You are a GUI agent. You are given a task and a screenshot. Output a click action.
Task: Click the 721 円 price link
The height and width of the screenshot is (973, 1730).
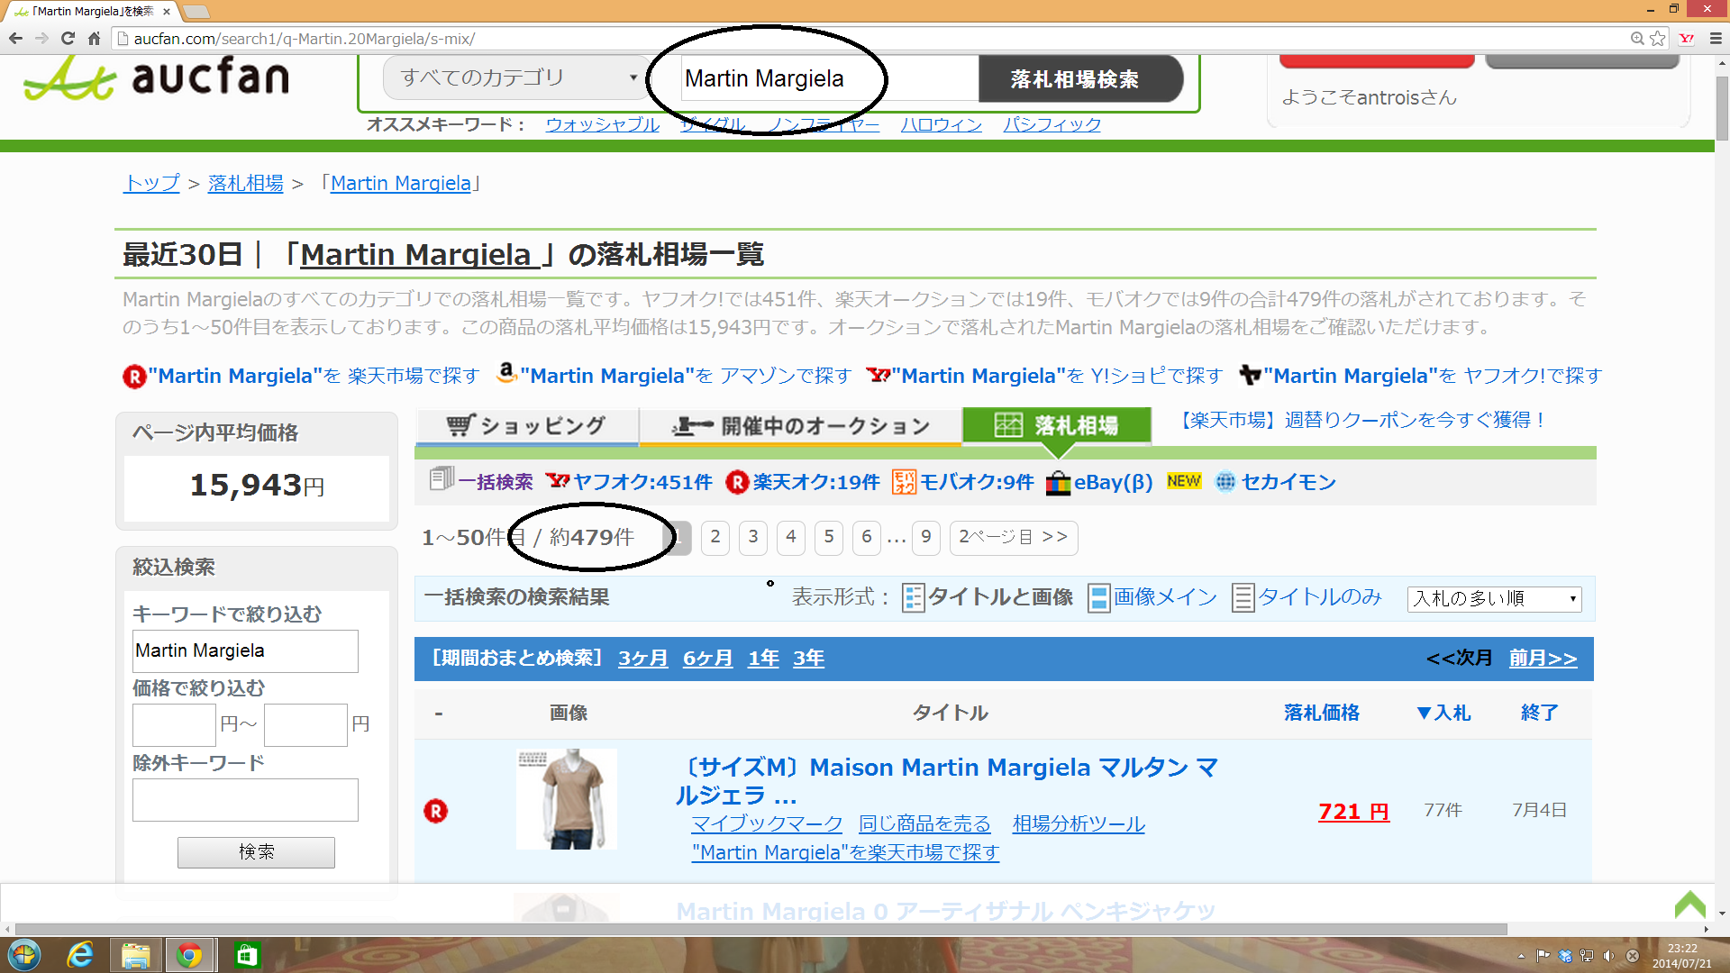[x=1353, y=811]
